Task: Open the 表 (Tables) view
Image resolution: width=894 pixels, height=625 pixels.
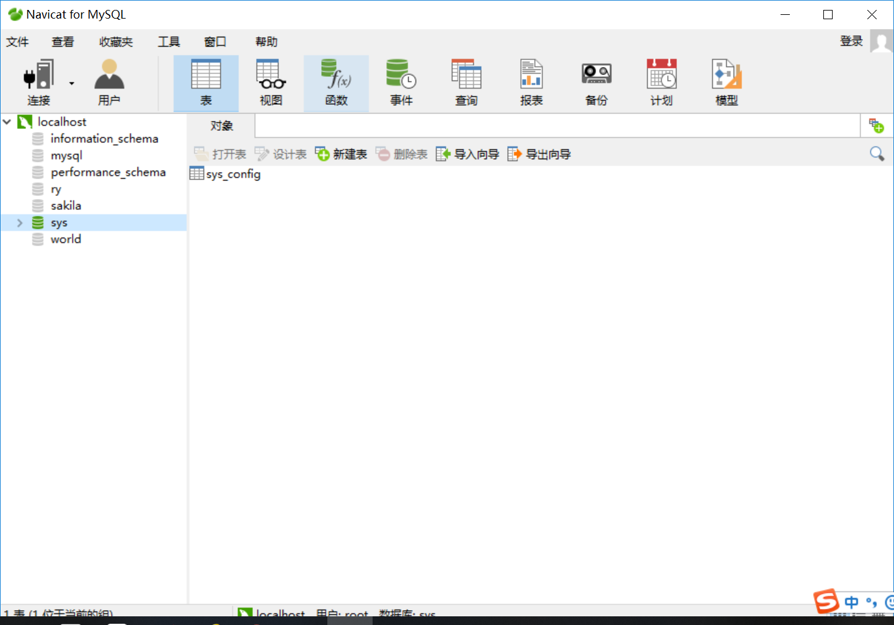Action: click(206, 82)
